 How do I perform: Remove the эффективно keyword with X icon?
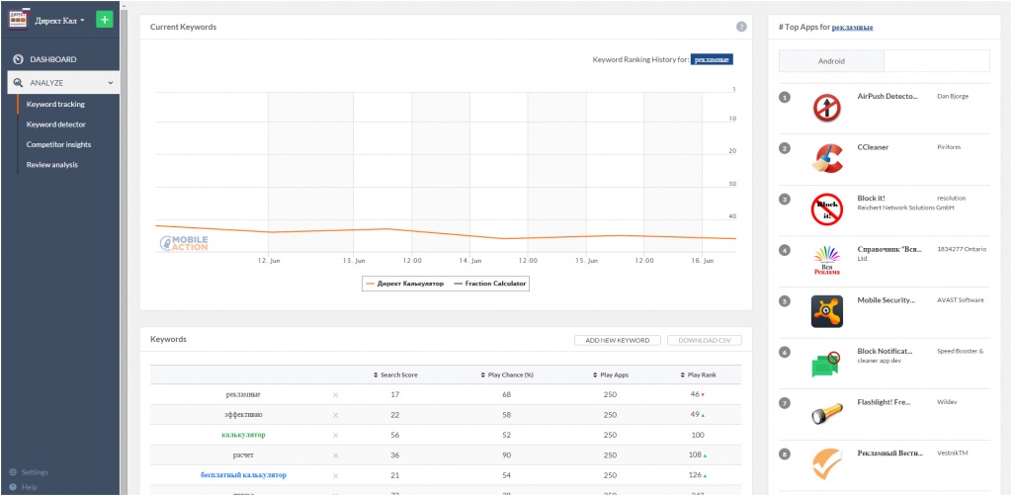335,415
